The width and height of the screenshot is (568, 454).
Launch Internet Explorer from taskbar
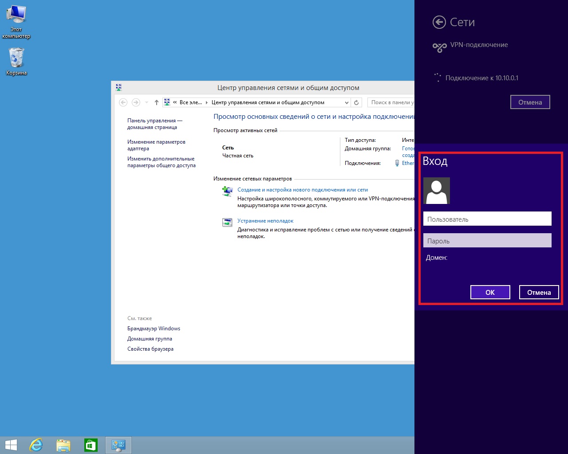36,445
